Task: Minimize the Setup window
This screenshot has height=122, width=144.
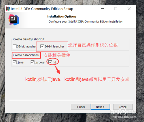Action: point(103,9)
